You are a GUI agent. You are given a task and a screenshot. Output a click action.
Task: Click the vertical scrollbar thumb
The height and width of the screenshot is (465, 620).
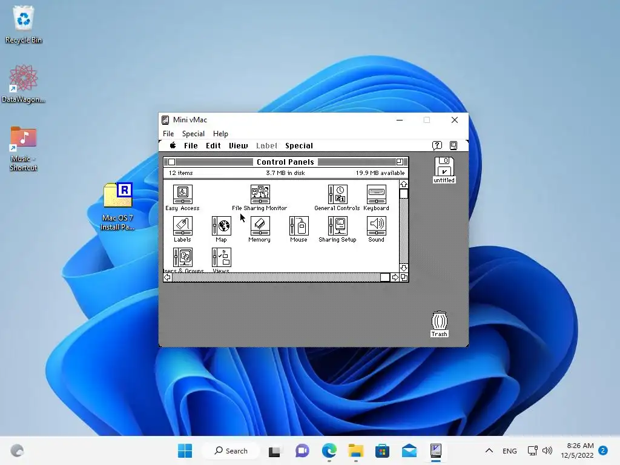(x=404, y=194)
